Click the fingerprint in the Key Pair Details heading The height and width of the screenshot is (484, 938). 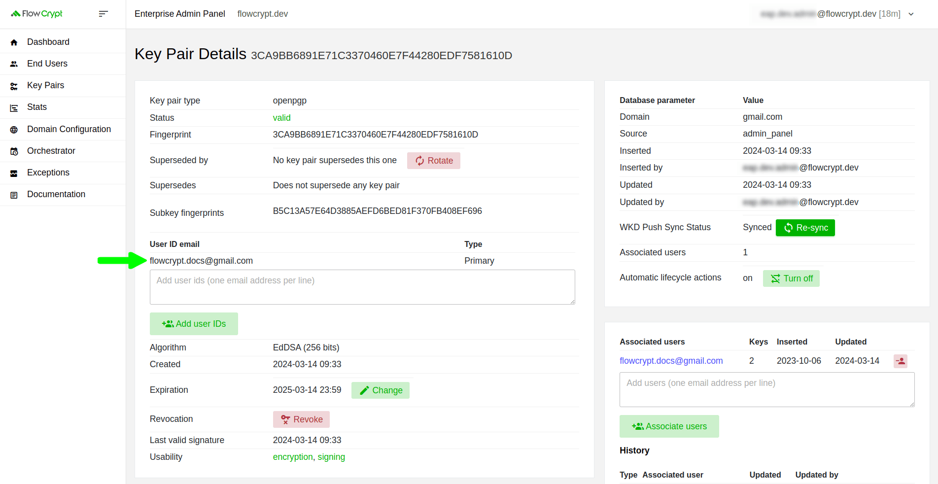(382, 55)
